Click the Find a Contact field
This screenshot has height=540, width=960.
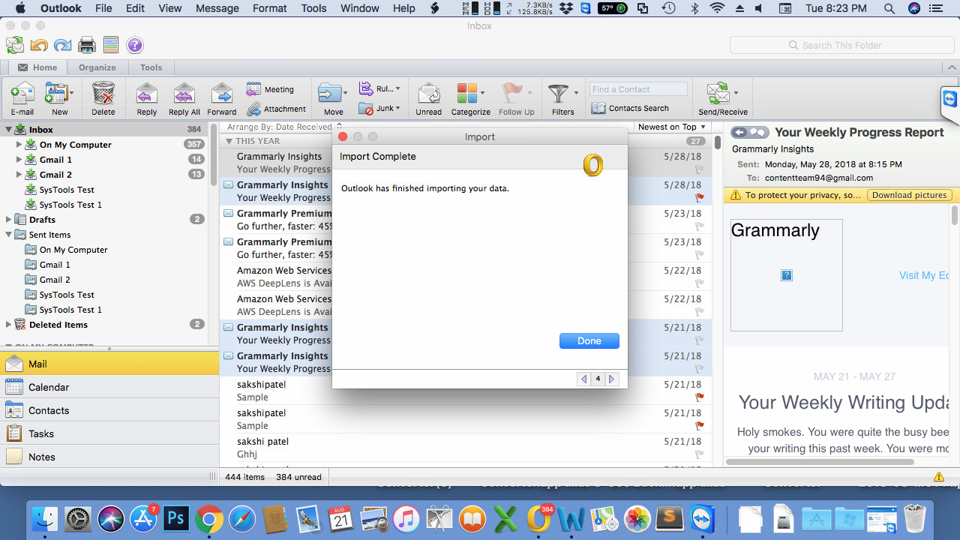(638, 89)
